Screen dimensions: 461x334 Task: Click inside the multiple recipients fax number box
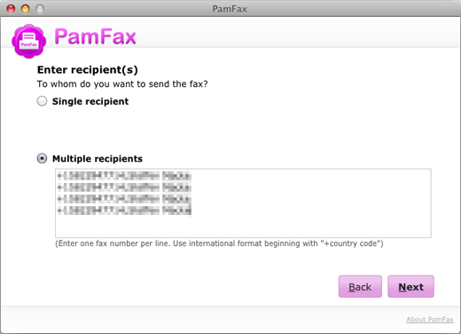243,203
